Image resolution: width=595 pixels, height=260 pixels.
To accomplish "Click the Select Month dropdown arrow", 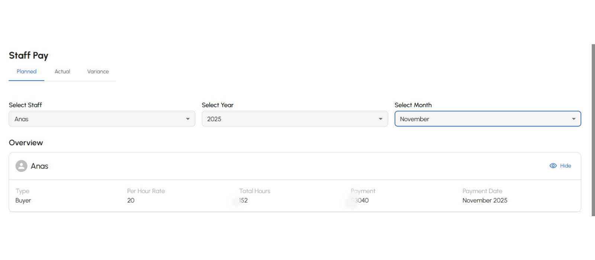I will pos(573,119).
